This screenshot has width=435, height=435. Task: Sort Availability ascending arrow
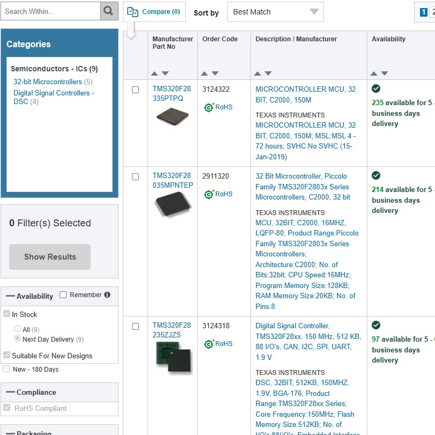(374, 73)
